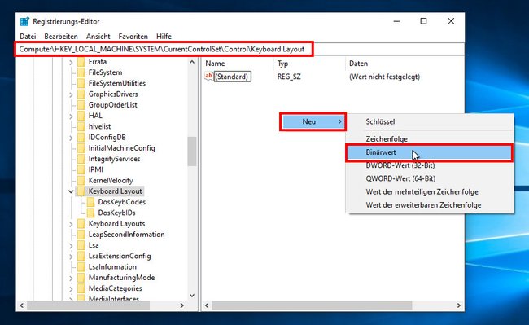Expand the MediaCategories tree node
Image resolution: width=529 pixels, height=325 pixels.
71,289
